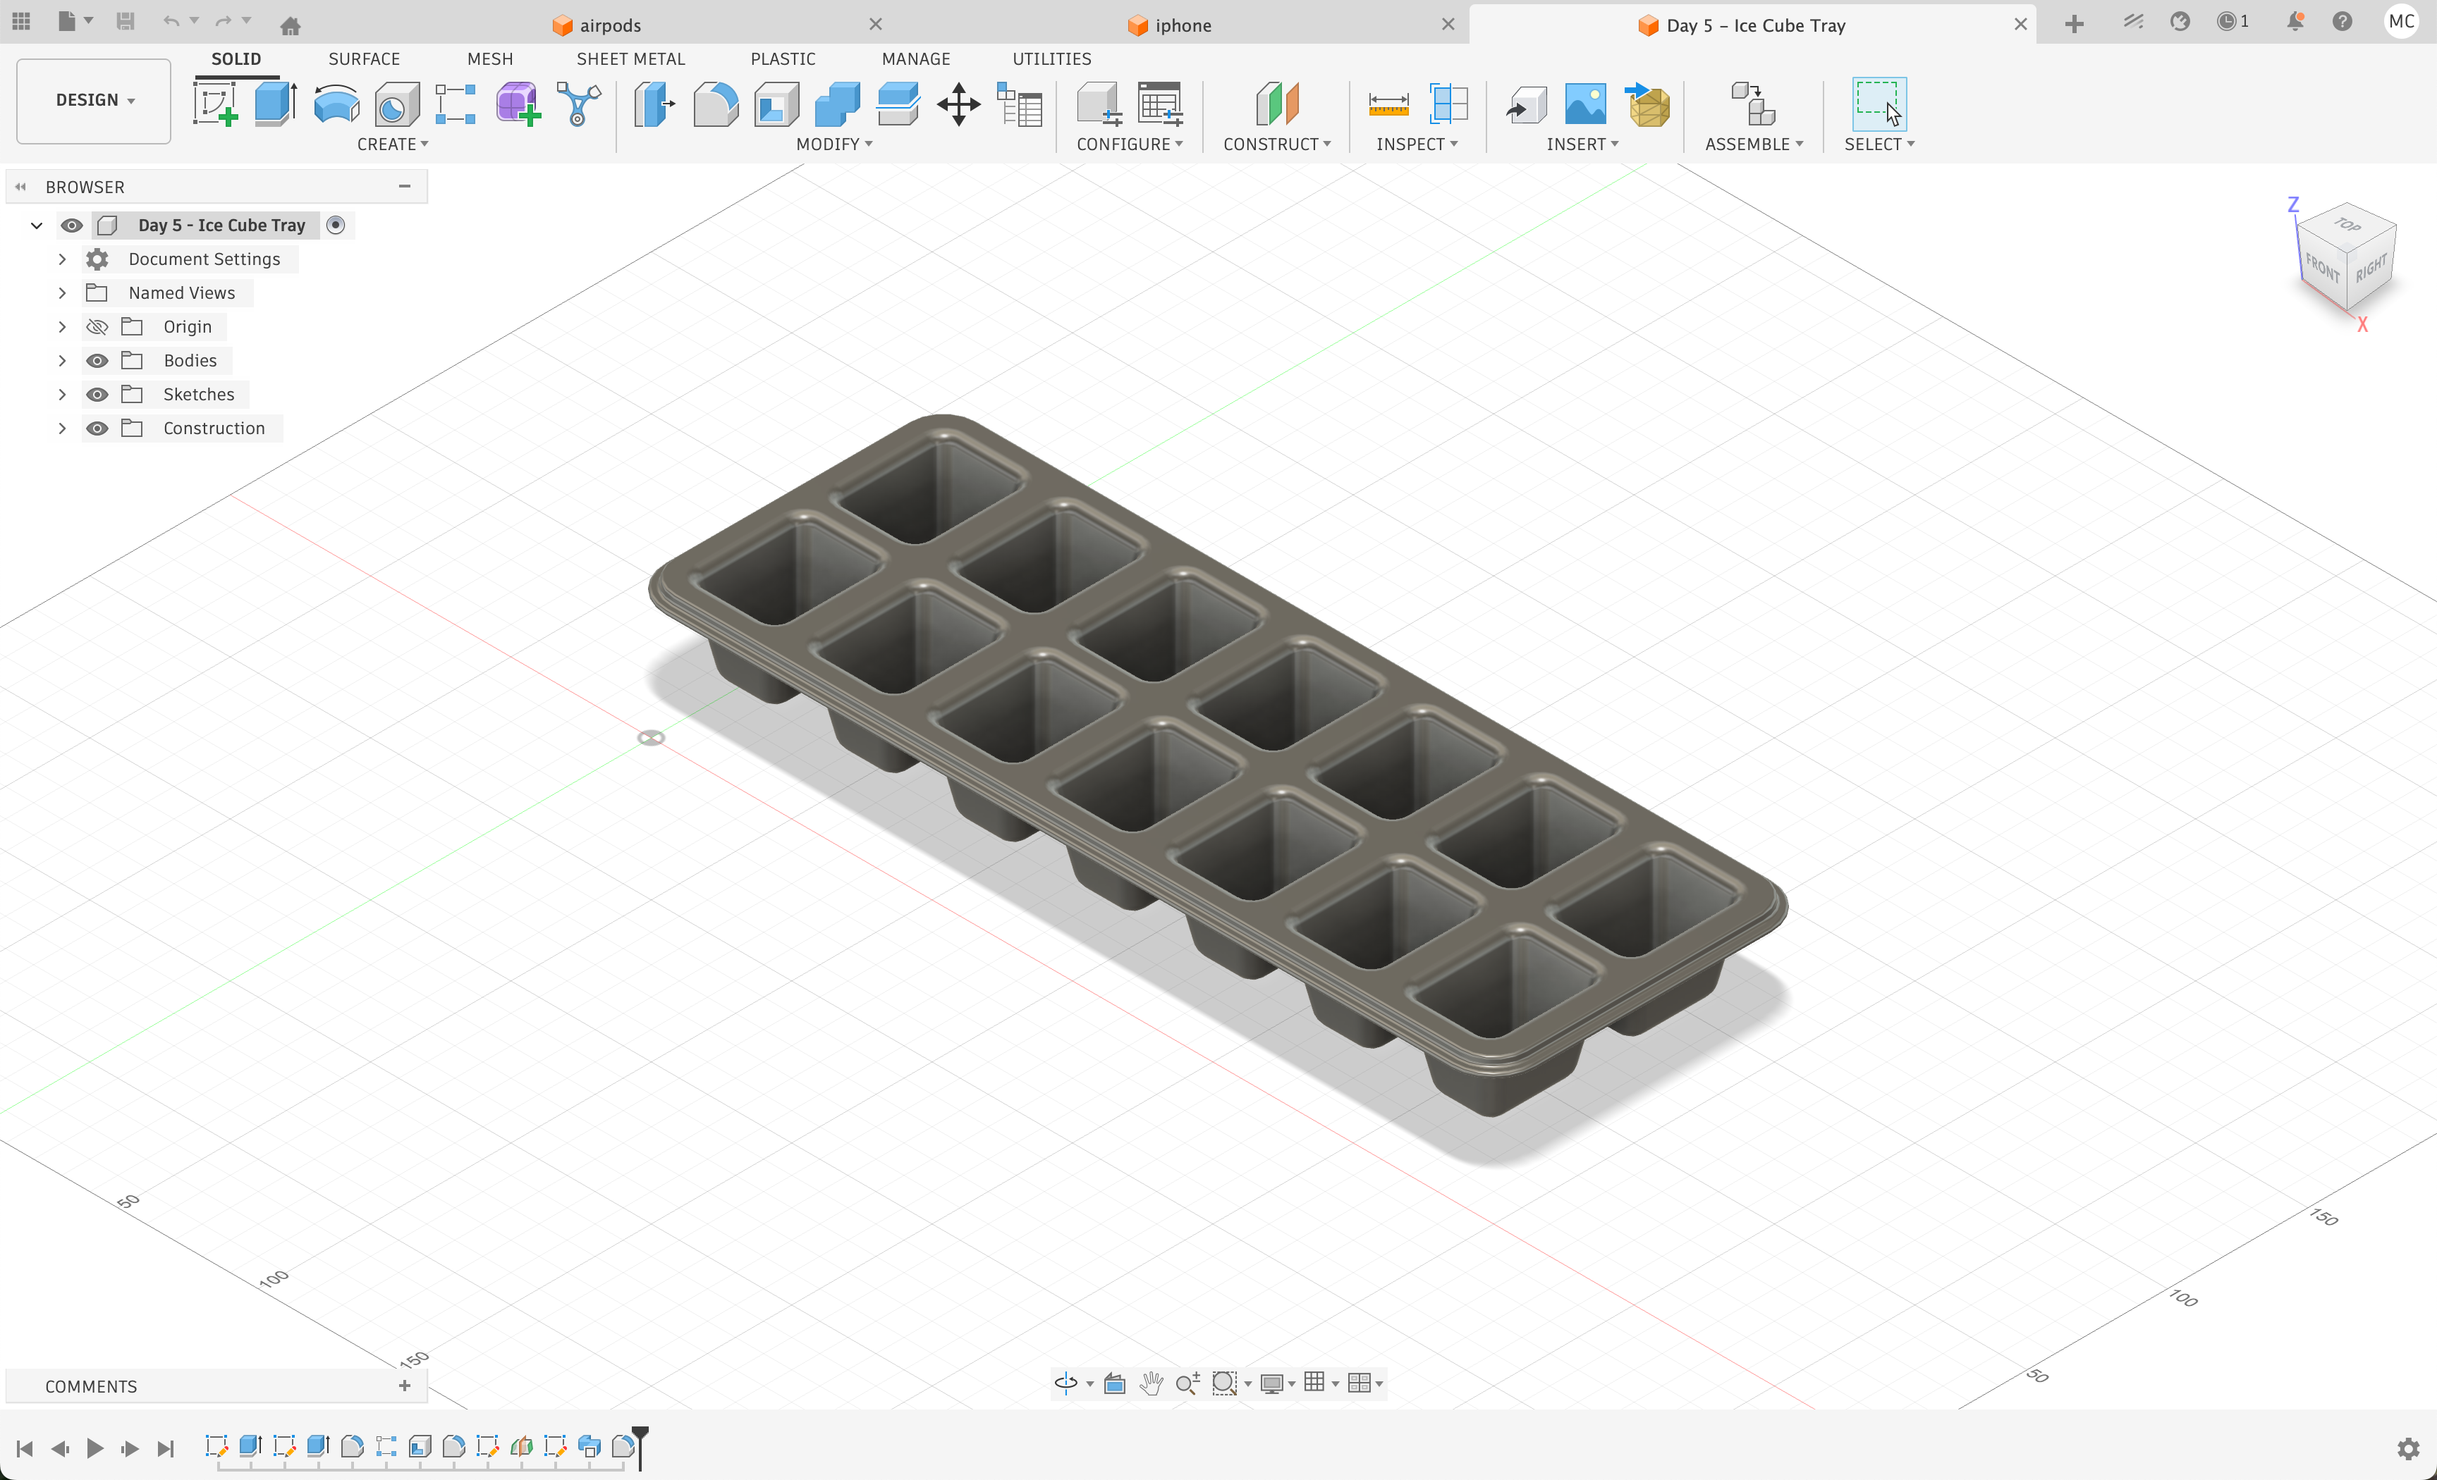Image resolution: width=2437 pixels, height=1480 pixels.
Task: Expand the Sketches folder
Action: coord(62,393)
